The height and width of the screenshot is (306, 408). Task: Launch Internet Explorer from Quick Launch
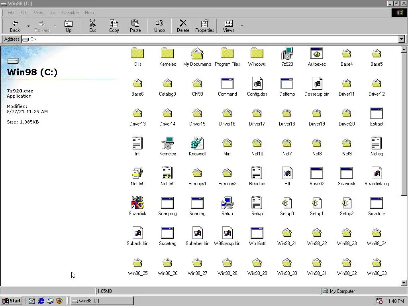[x=41, y=301]
